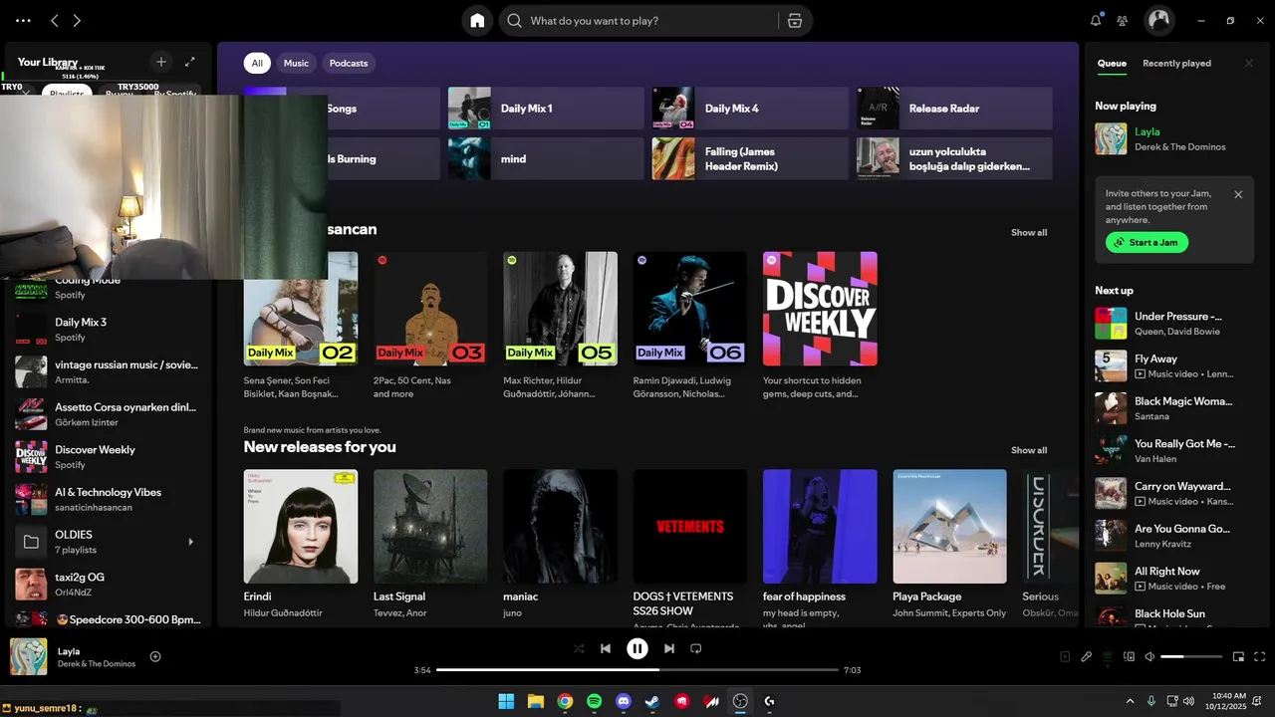Image resolution: width=1275 pixels, height=717 pixels.
Task: Open the miniplayer
Action: [x=1239, y=656]
